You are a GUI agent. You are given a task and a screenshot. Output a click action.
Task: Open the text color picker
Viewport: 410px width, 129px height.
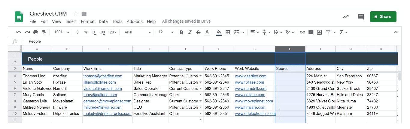click(x=207, y=32)
